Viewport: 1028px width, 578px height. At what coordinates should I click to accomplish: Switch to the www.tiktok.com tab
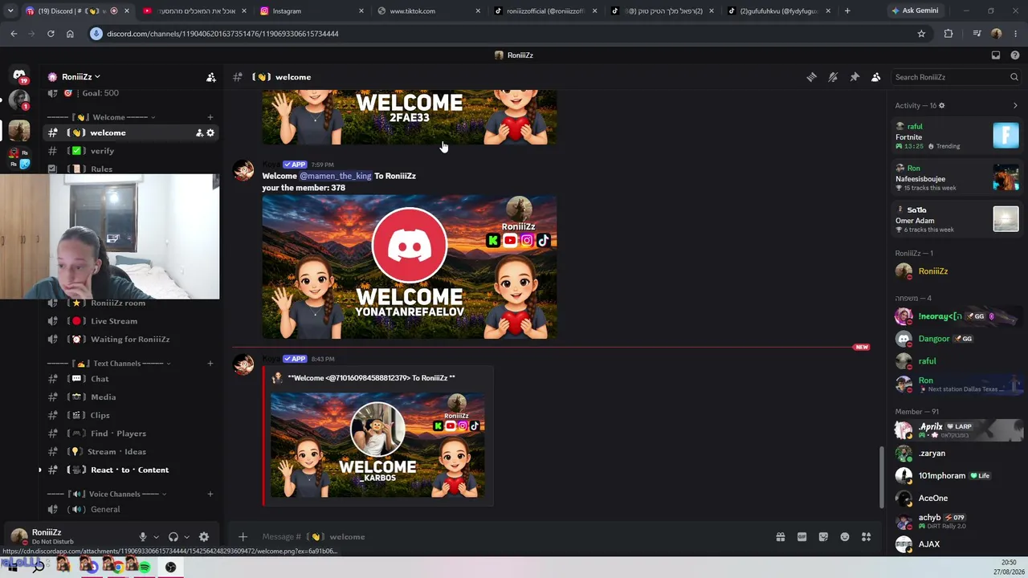pos(428,11)
